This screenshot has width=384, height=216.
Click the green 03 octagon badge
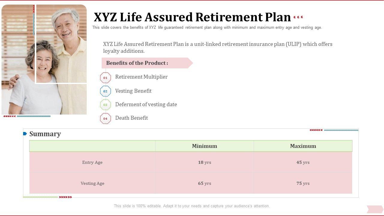click(x=105, y=105)
